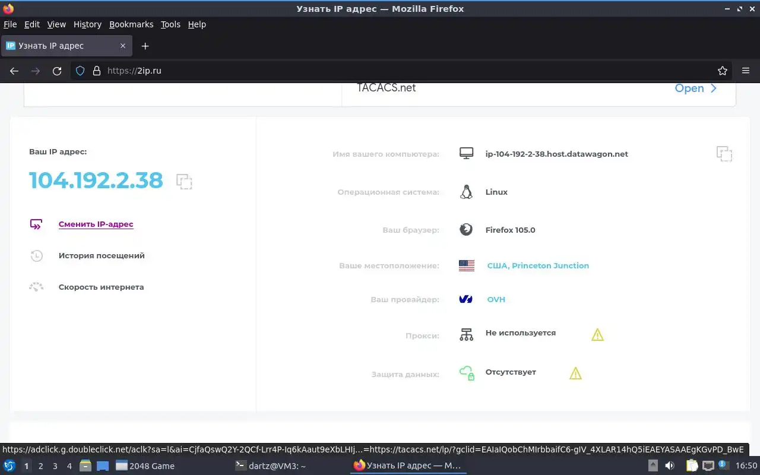Copy the computer hostname

pos(724,154)
